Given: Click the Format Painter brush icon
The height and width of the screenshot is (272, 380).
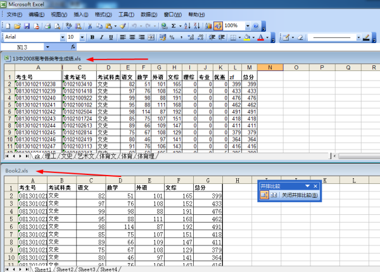Looking at the screenshot, I should tap(122, 26).
